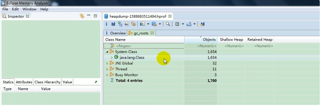The image size is (320, 106).
Task: Open the OQL query editor icon
Action: click(127, 24)
